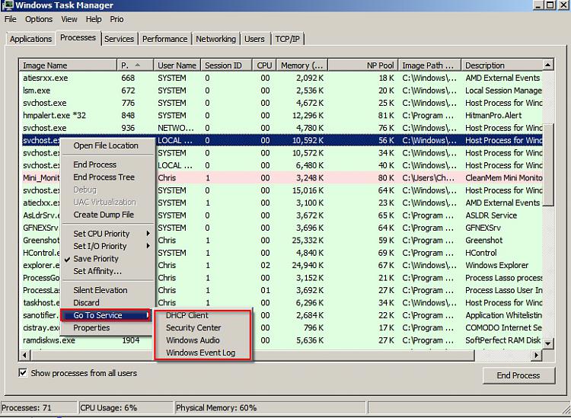Open the File menu
Image resolution: width=571 pixels, height=418 pixels.
pos(10,19)
